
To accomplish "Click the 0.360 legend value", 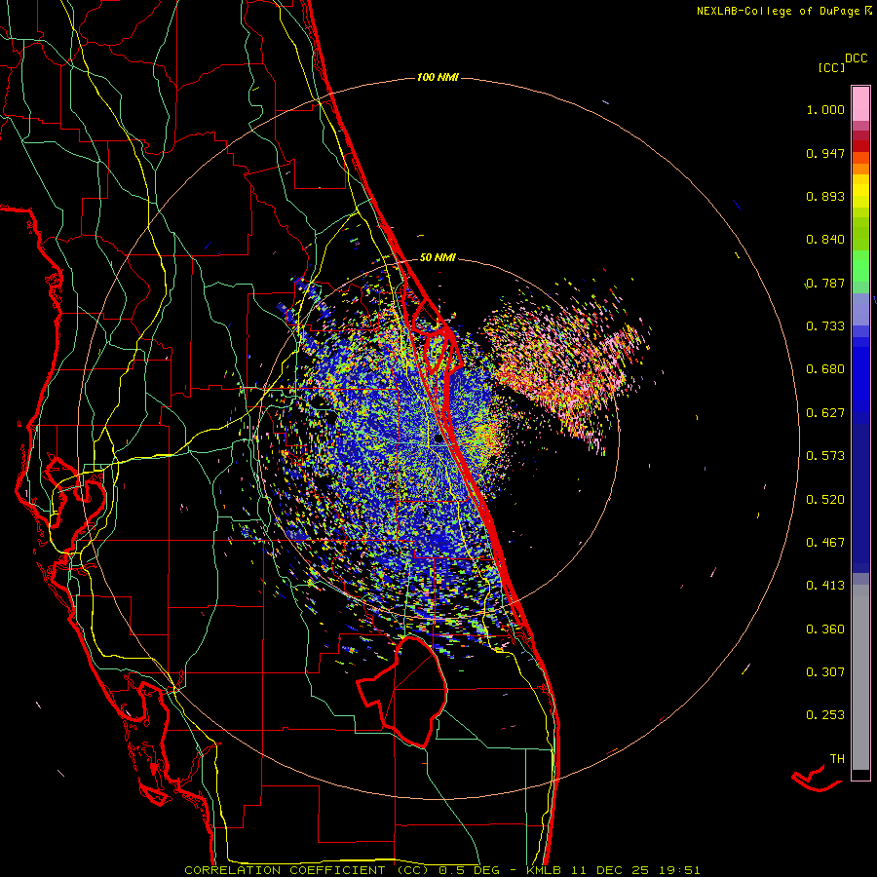I will (x=825, y=629).
